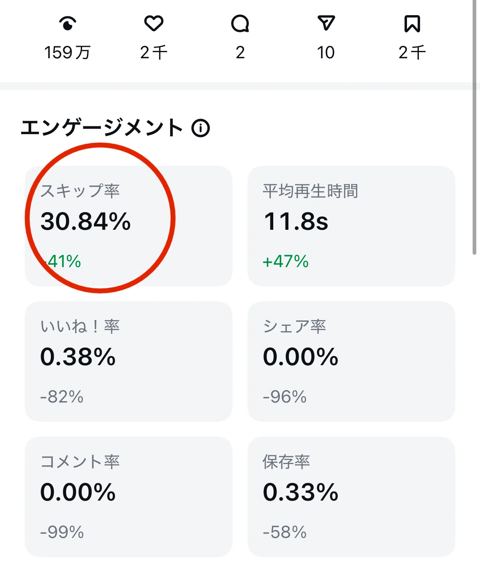Select the 159万 views count
Screen dimensions: 480x565
point(67,53)
